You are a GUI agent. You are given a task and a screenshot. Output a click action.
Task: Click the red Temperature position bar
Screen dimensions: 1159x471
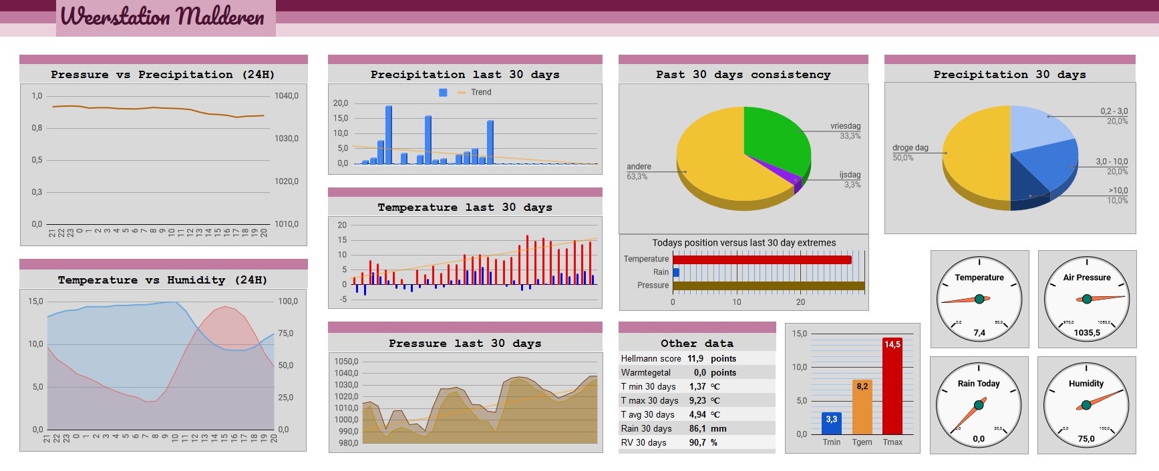click(x=762, y=260)
